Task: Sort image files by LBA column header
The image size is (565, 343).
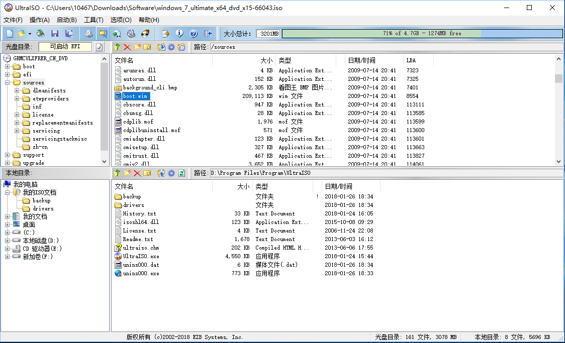Action: 418,60
